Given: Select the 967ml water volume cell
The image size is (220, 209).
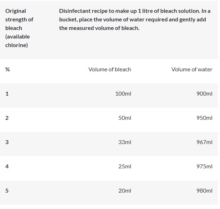Looking at the screenshot, I should click(x=204, y=142).
